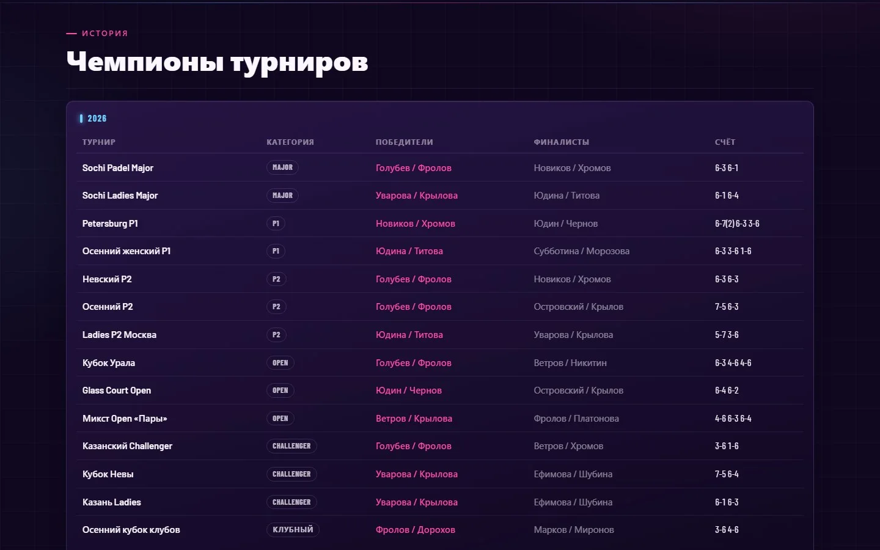Image resolution: width=880 pixels, height=550 pixels.
Task: Click MAJOR badge in Sochi Ladies Major row
Action: click(282, 196)
